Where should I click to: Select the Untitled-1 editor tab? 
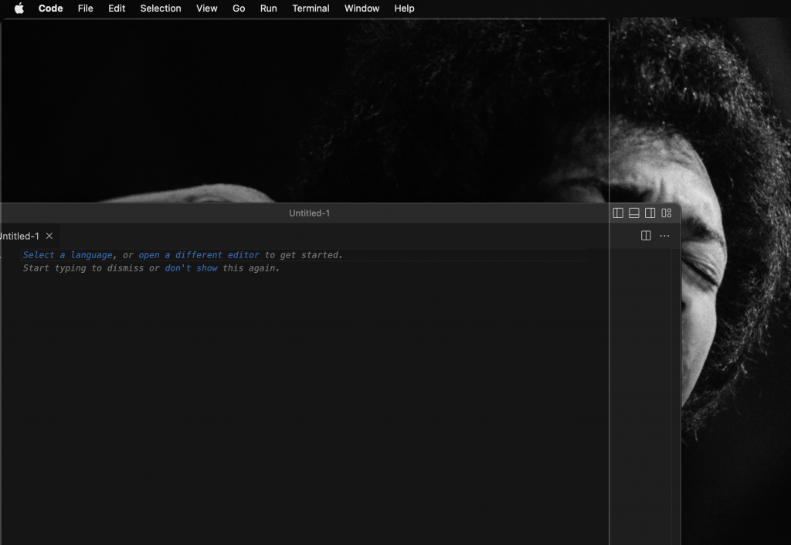coord(19,236)
